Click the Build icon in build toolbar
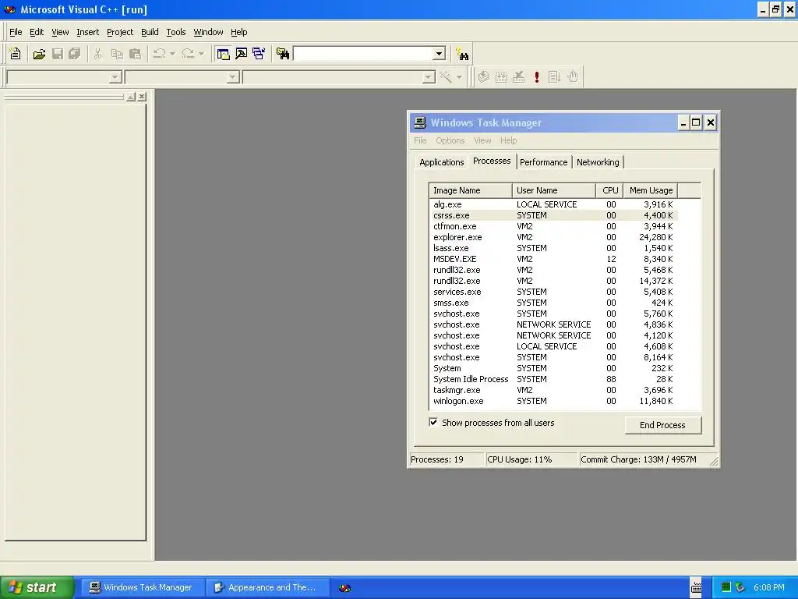The height and width of the screenshot is (599, 798). [x=501, y=77]
